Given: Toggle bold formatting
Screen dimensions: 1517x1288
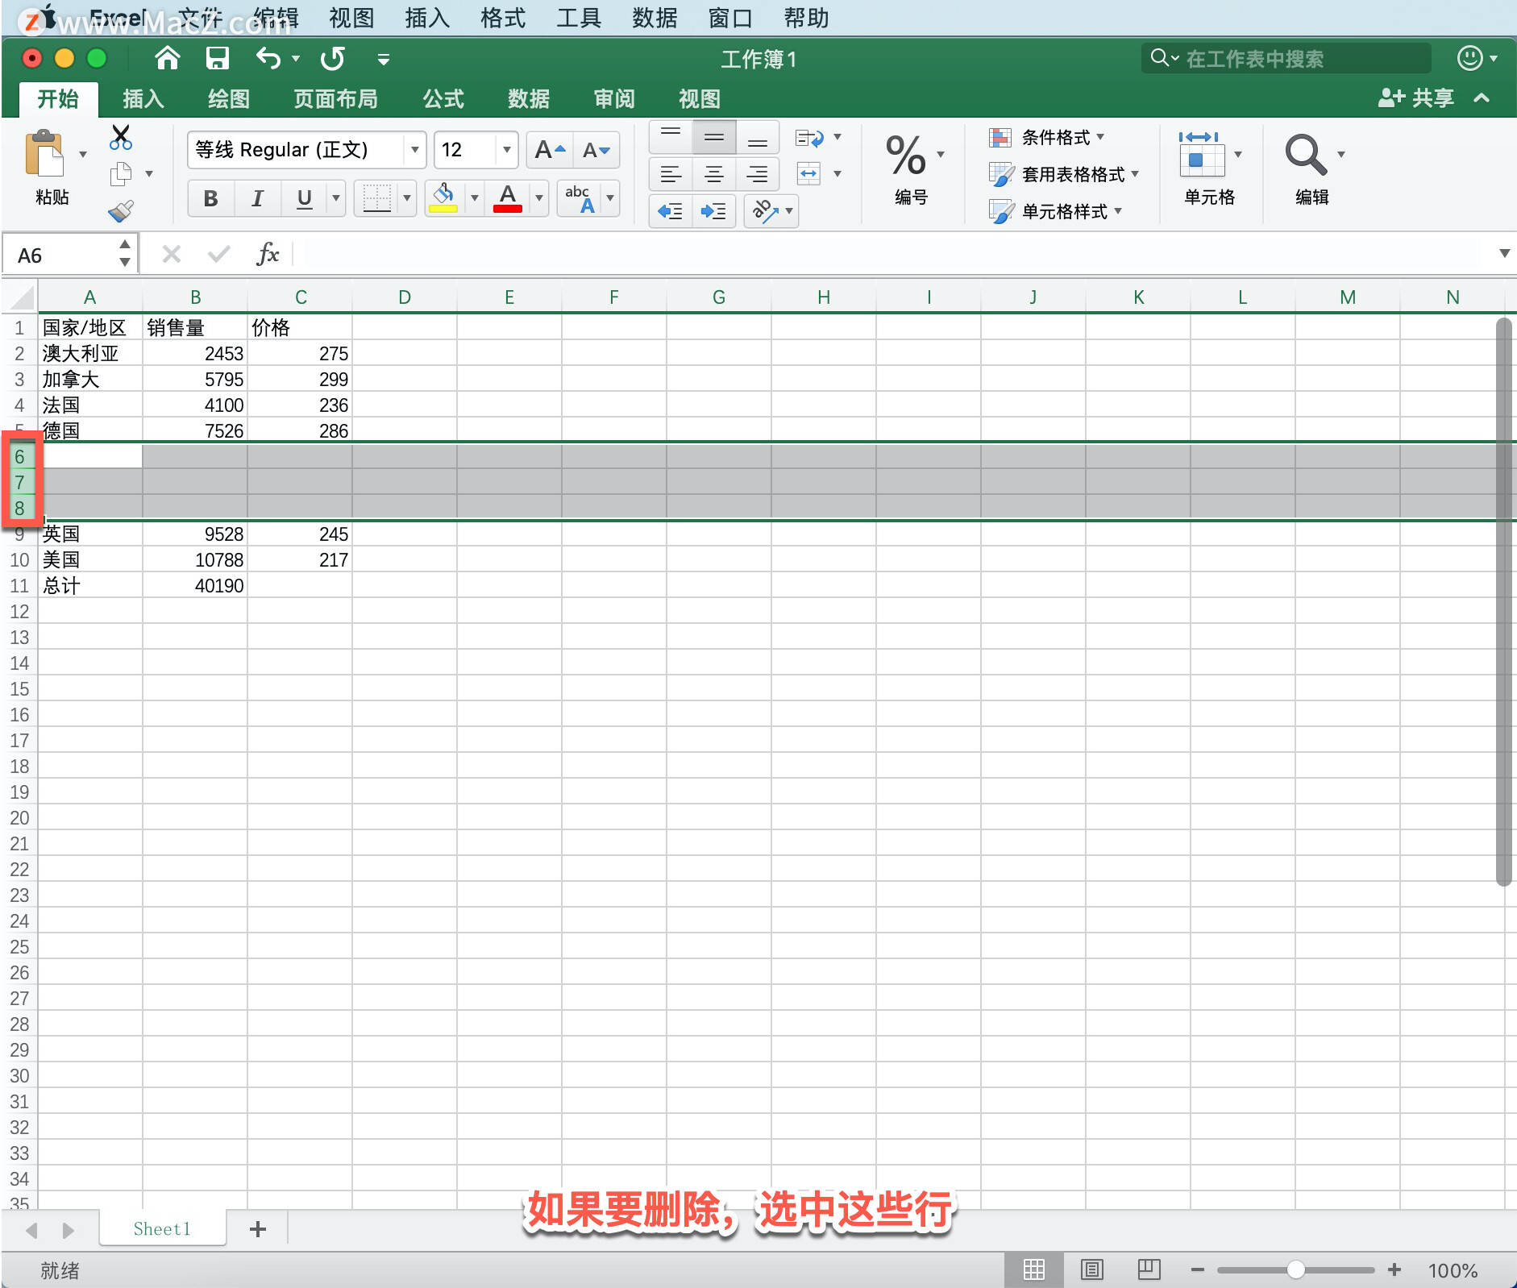Looking at the screenshot, I should 210,197.
